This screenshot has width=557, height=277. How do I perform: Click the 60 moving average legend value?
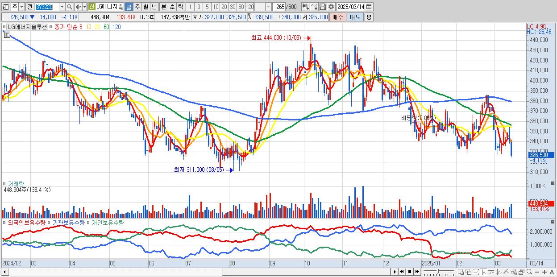(x=106, y=27)
